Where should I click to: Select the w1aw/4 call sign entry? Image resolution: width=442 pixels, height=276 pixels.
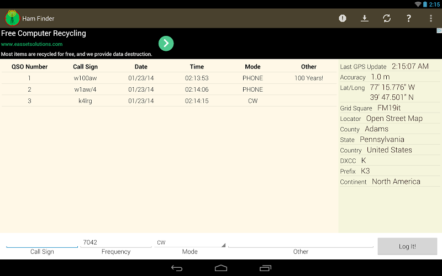85,89
